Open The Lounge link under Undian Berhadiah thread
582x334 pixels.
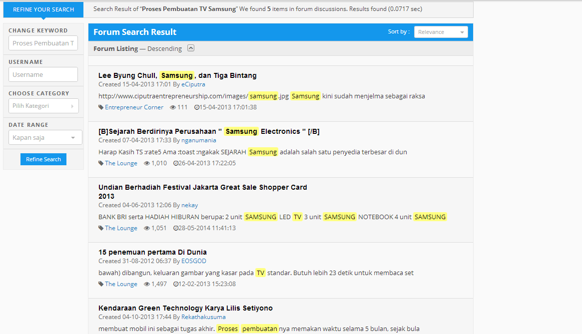click(x=121, y=228)
